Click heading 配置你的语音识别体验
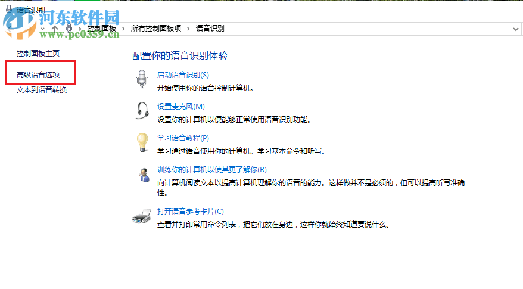 tap(180, 56)
